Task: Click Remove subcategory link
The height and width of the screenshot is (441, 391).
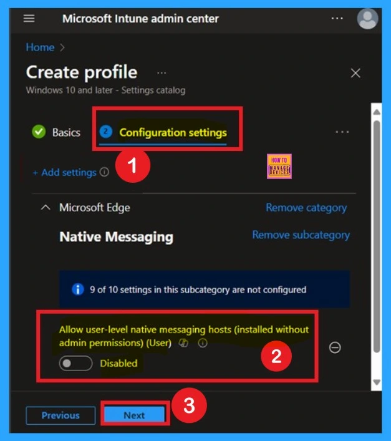Action: pos(301,235)
